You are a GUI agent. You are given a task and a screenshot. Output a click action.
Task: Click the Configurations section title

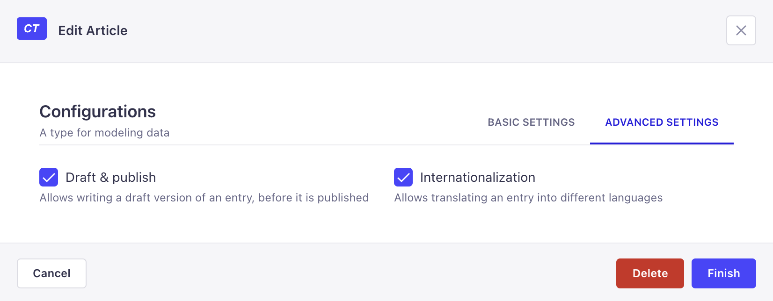[x=98, y=112]
